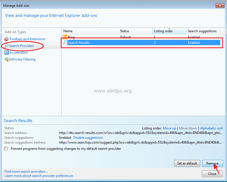Click the Alphabetic sort link
Viewport: 227px width, 182px height.
(211, 128)
